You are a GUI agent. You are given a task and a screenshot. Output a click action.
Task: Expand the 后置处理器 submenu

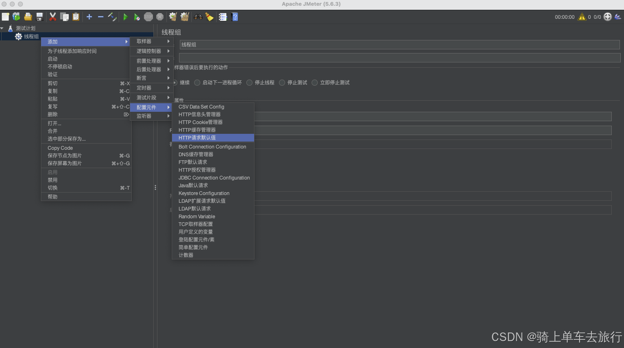click(x=152, y=69)
